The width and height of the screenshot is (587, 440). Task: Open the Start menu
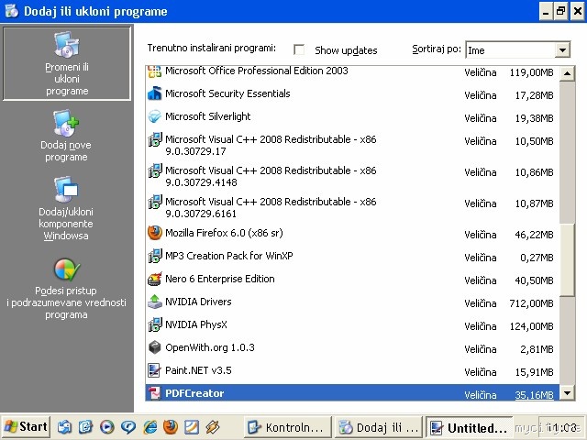[26, 427]
